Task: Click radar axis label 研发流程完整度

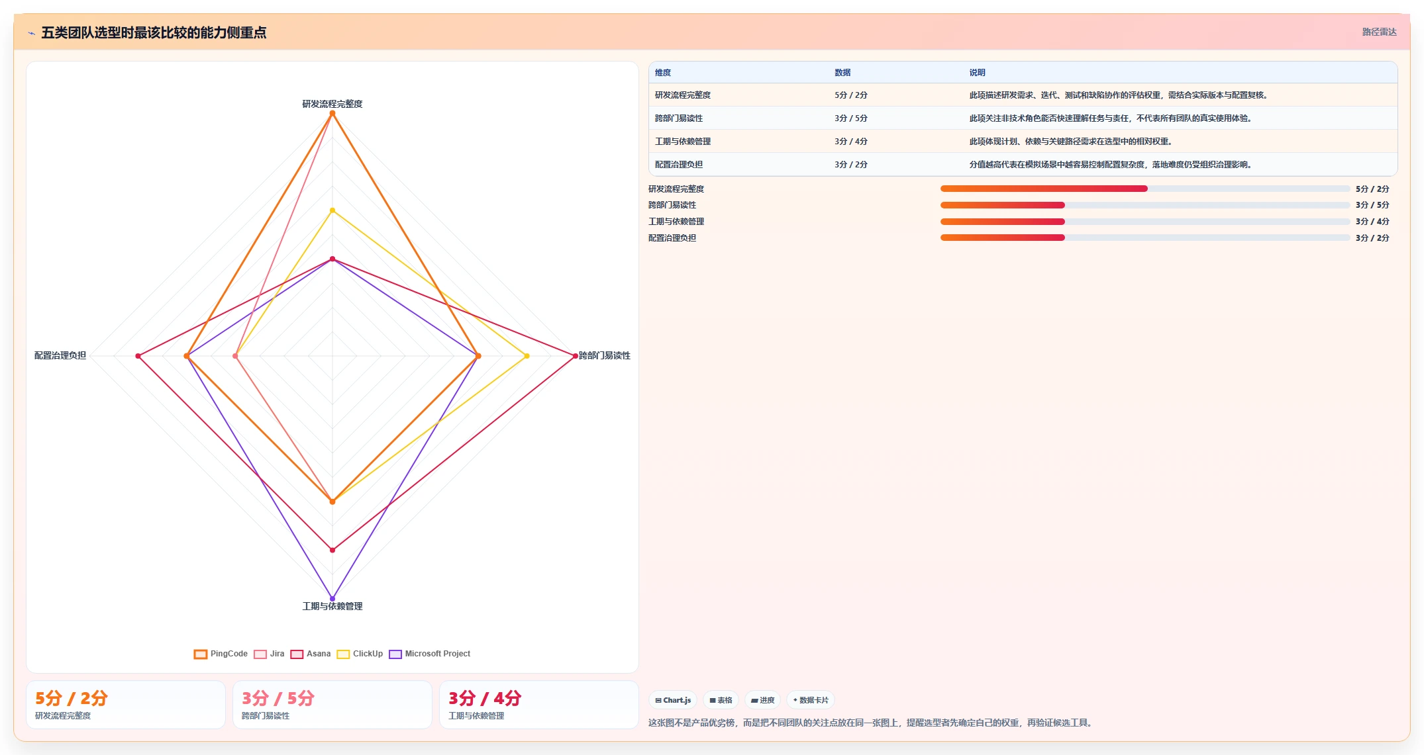Action: pos(332,104)
